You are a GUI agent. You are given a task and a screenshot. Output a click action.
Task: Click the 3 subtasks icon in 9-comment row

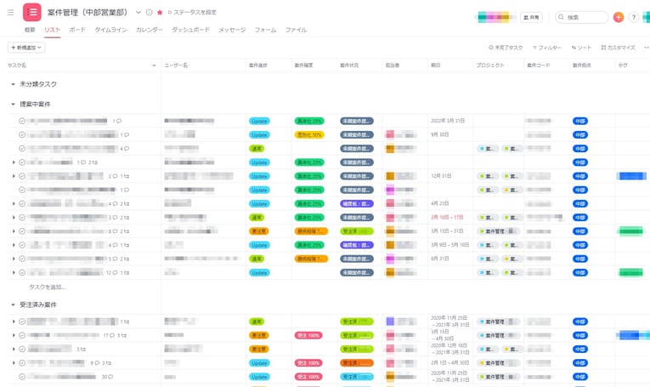(106, 363)
